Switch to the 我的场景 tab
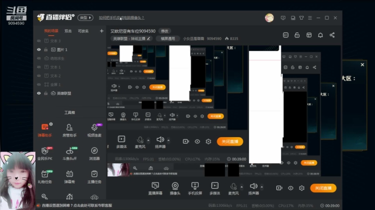Viewport: 375px width, 210px height. tap(51, 31)
